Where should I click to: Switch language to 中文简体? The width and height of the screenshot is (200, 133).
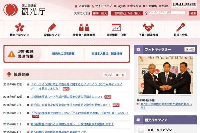pos(136,6)
